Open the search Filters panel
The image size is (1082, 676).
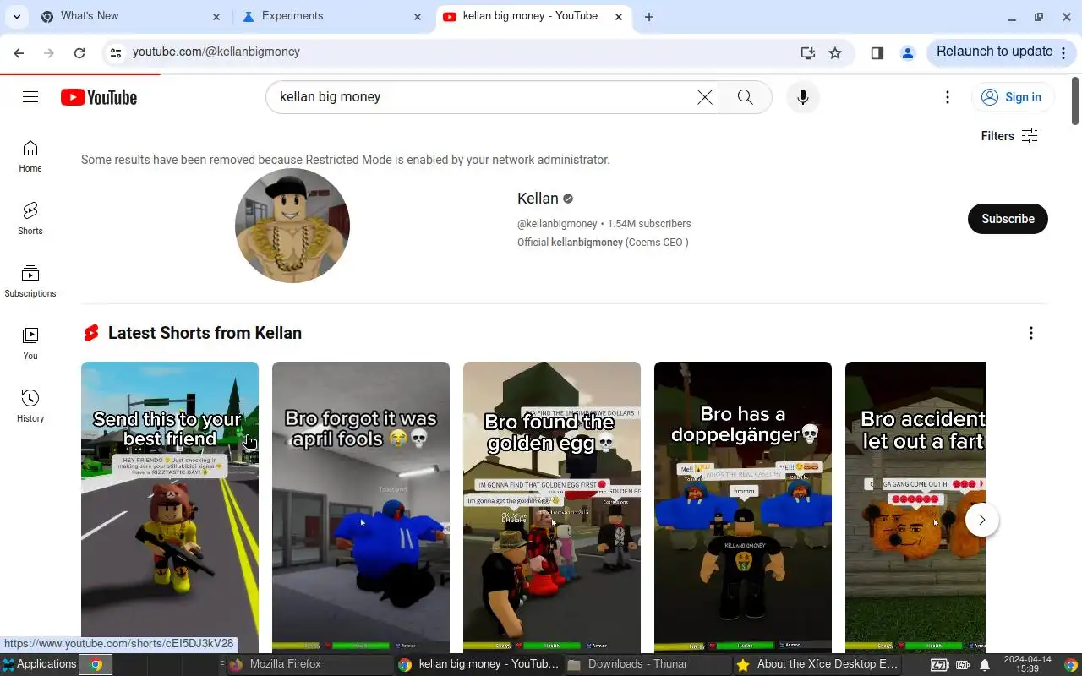1009,136
